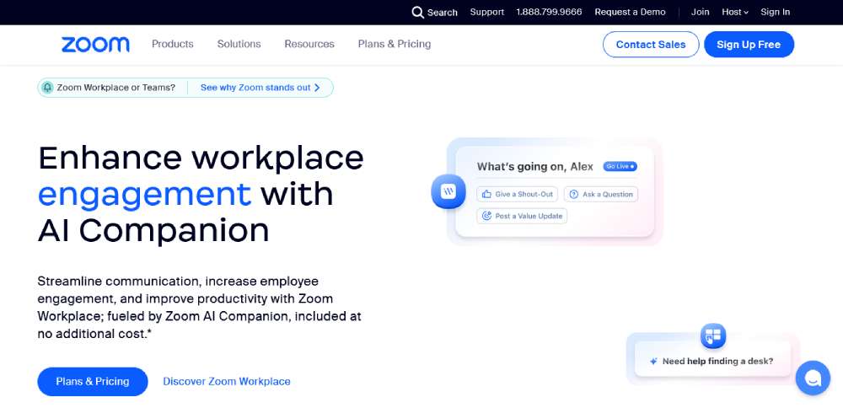Click the target icon in Post a Value Update
The width and height of the screenshot is (843, 408).
pyautogui.click(x=486, y=216)
